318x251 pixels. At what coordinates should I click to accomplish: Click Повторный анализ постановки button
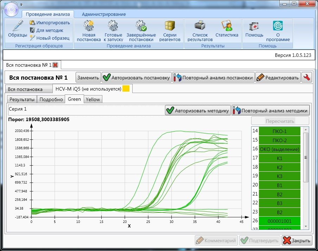(x=214, y=78)
